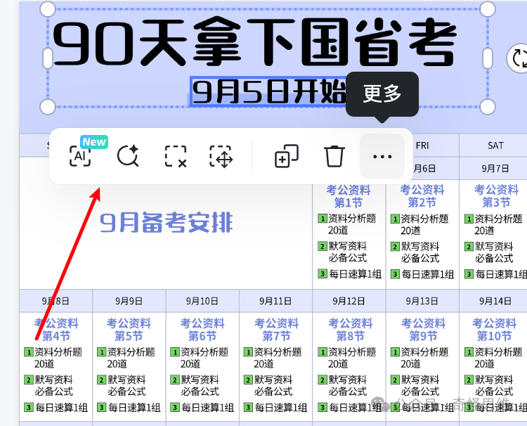Select the 考公资料 第6节 heading

[x=202, y=330]
